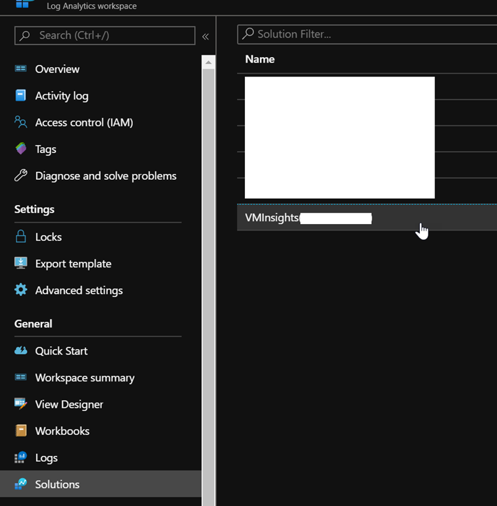Open Workspace summary menu item

[84, 378]
